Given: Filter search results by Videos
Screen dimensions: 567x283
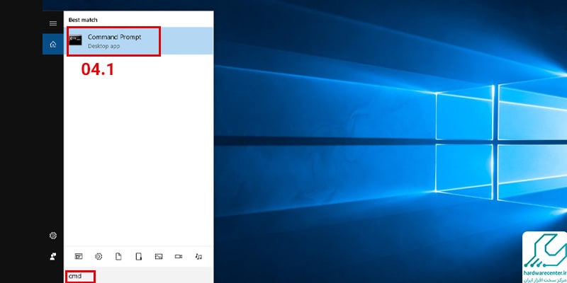Looking at the screenshot, I should pos(179,256).
